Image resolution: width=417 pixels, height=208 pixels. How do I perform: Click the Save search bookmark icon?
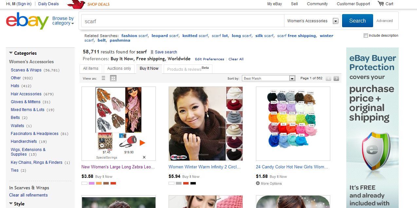152,52
